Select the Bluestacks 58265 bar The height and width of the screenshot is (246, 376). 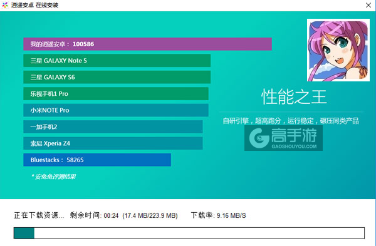[97, 160]
